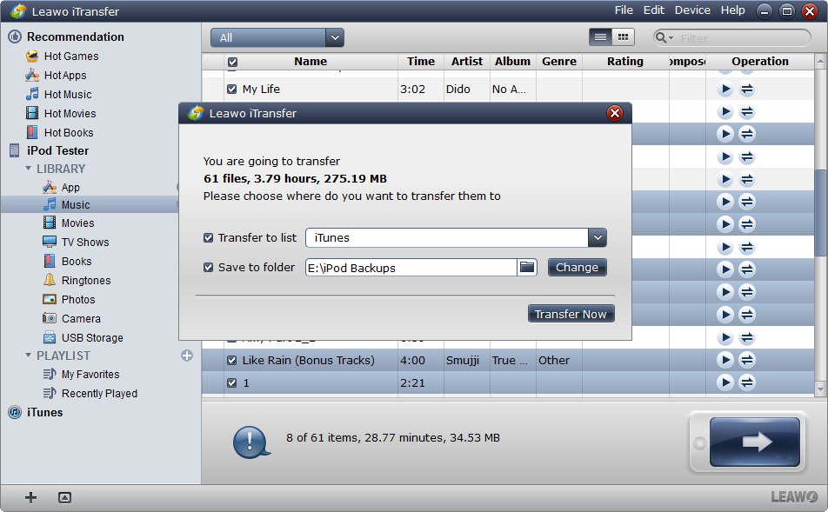
Task: Select Books in iPod library
Action: click(x=67, y=262)
